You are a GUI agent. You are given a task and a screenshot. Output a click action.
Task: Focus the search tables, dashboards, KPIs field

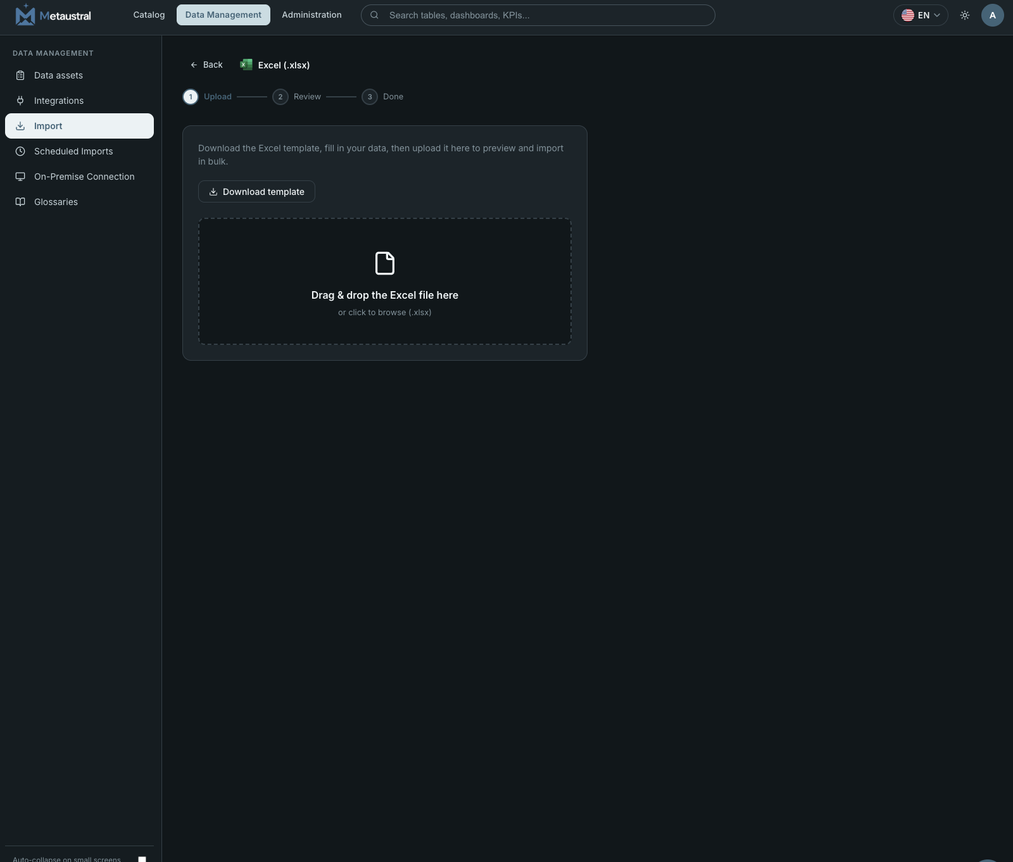(x=538, y=15)
